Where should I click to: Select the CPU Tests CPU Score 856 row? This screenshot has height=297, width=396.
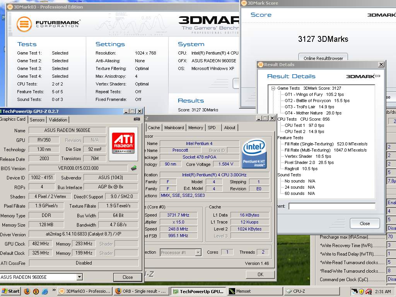tap(303, 119)
